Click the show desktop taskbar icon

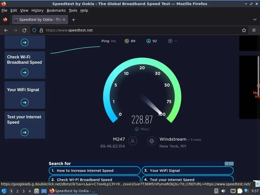click(44, 191)
